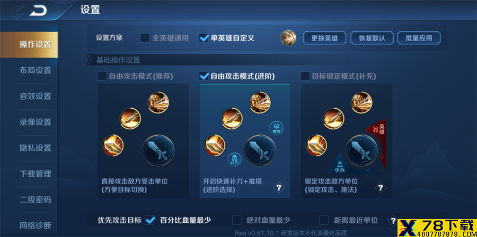This screenshot has height=237, width=477.
Task: Enable 全英雄通用 checkbox
Action: point(145,38)
